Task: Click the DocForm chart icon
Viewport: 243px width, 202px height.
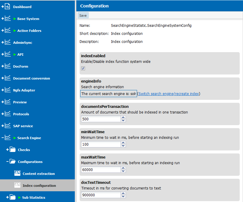Action: coord(7,66)
